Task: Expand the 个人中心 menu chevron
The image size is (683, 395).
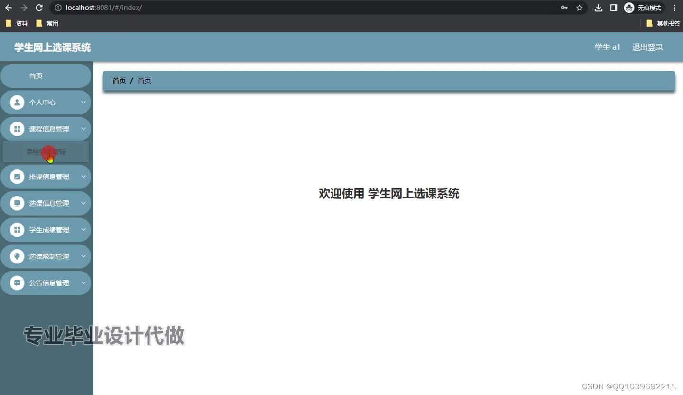Action: 83,102
